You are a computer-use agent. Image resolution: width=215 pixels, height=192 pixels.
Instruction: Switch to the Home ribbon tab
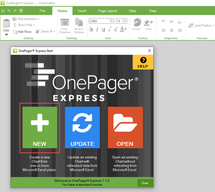[62, 11]
